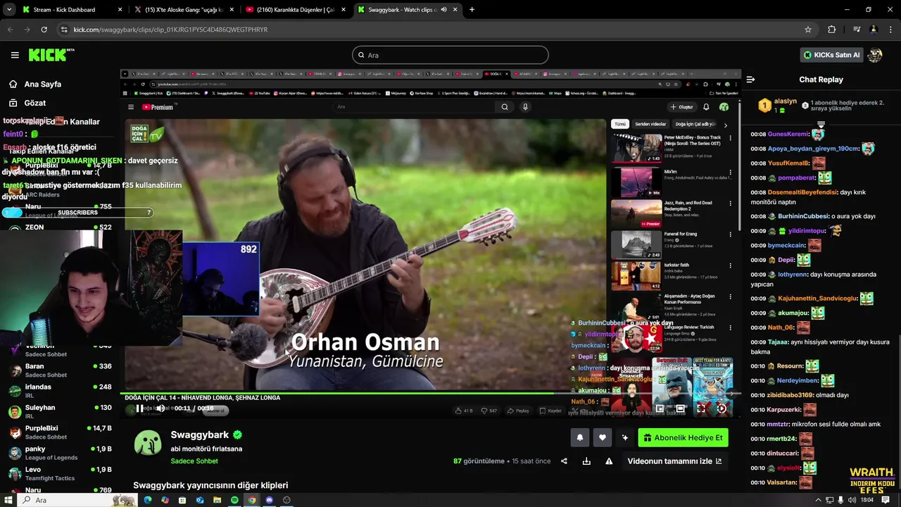View site information icon in address bar

tap(64, 30)
